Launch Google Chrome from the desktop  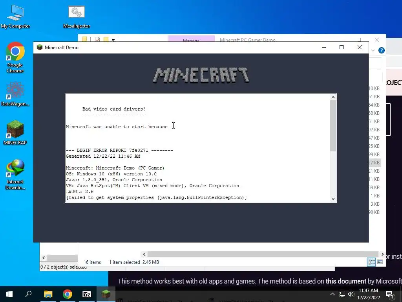point(15,57)
